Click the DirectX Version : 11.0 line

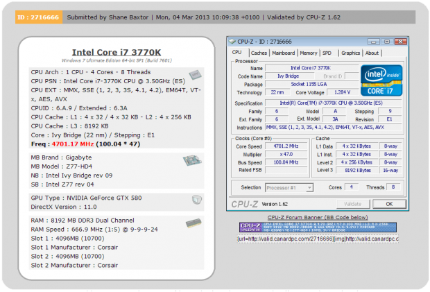click(64, 207)
